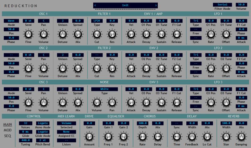The image size is (251, 148).
Task: Click the Delay Feedback knob
Action: pos(192,137)
